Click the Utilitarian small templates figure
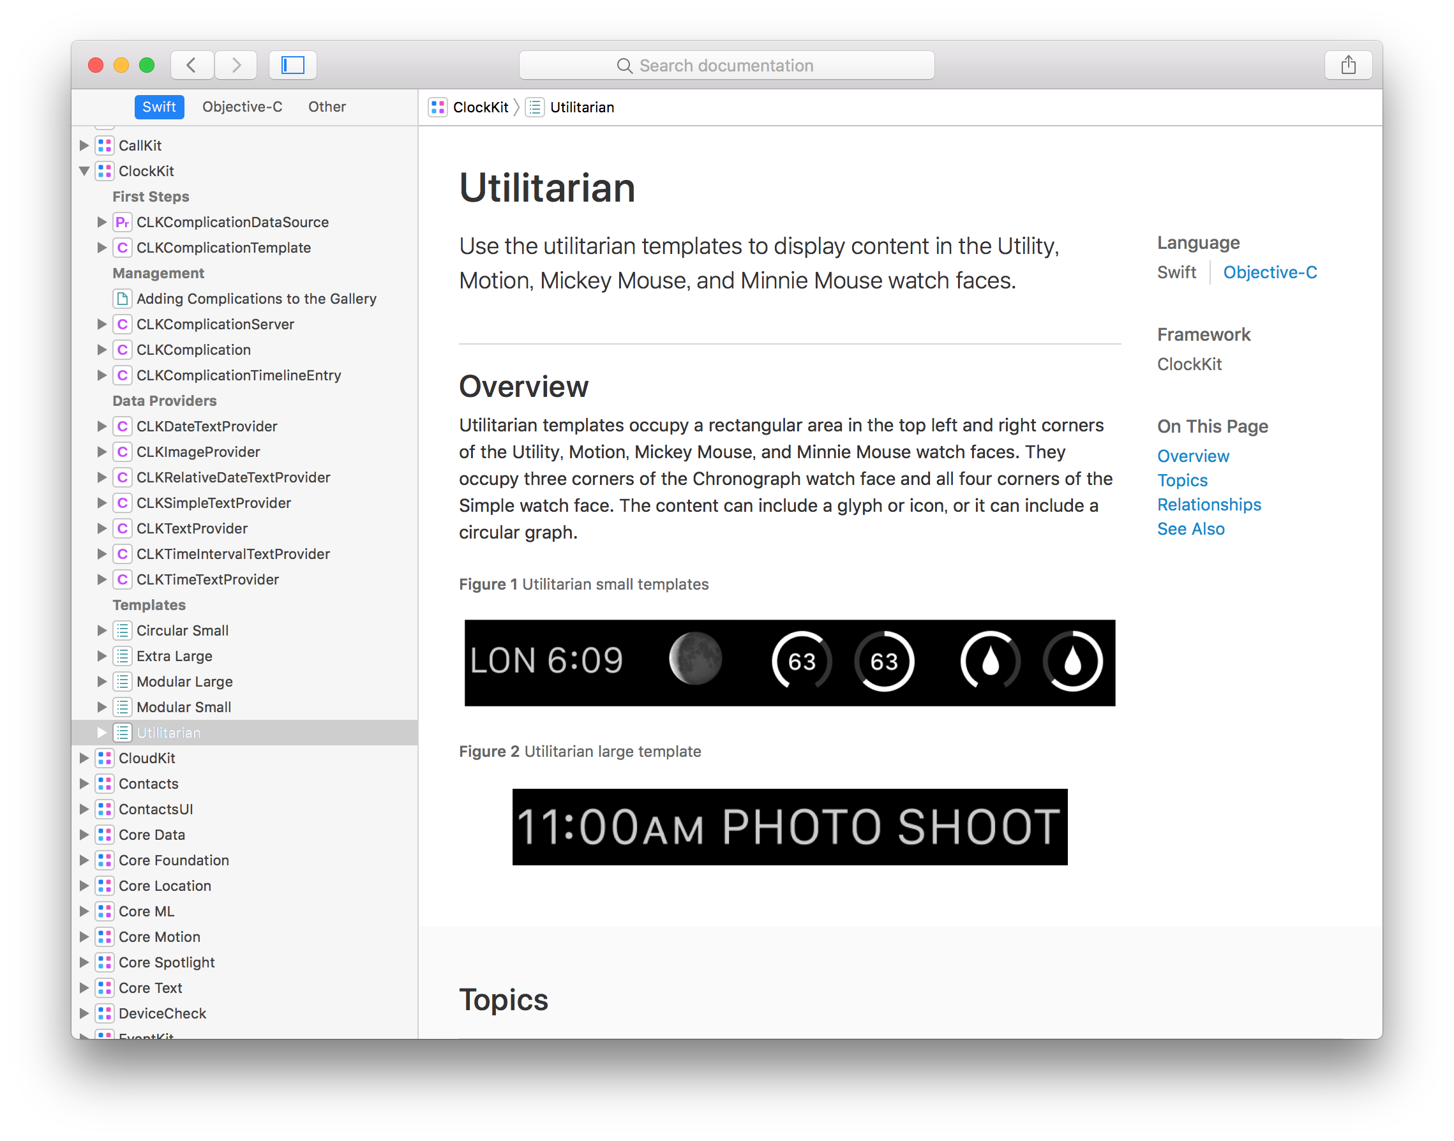This screenshot has height=1141, width=1454. coord(790,662)
